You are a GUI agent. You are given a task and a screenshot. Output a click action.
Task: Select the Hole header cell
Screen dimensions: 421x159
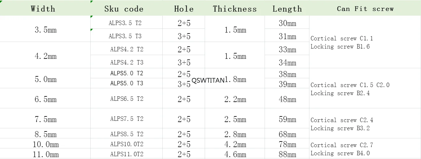point(184,8)
